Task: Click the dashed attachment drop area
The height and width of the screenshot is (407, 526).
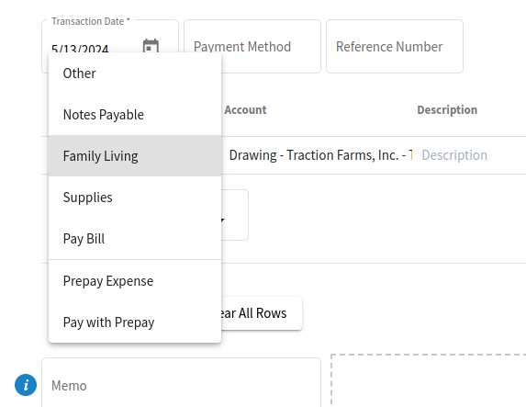Action: tap(429, 380)
